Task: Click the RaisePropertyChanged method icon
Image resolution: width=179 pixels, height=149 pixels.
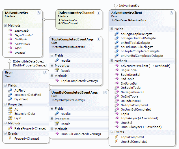Action: coord(10,128)
